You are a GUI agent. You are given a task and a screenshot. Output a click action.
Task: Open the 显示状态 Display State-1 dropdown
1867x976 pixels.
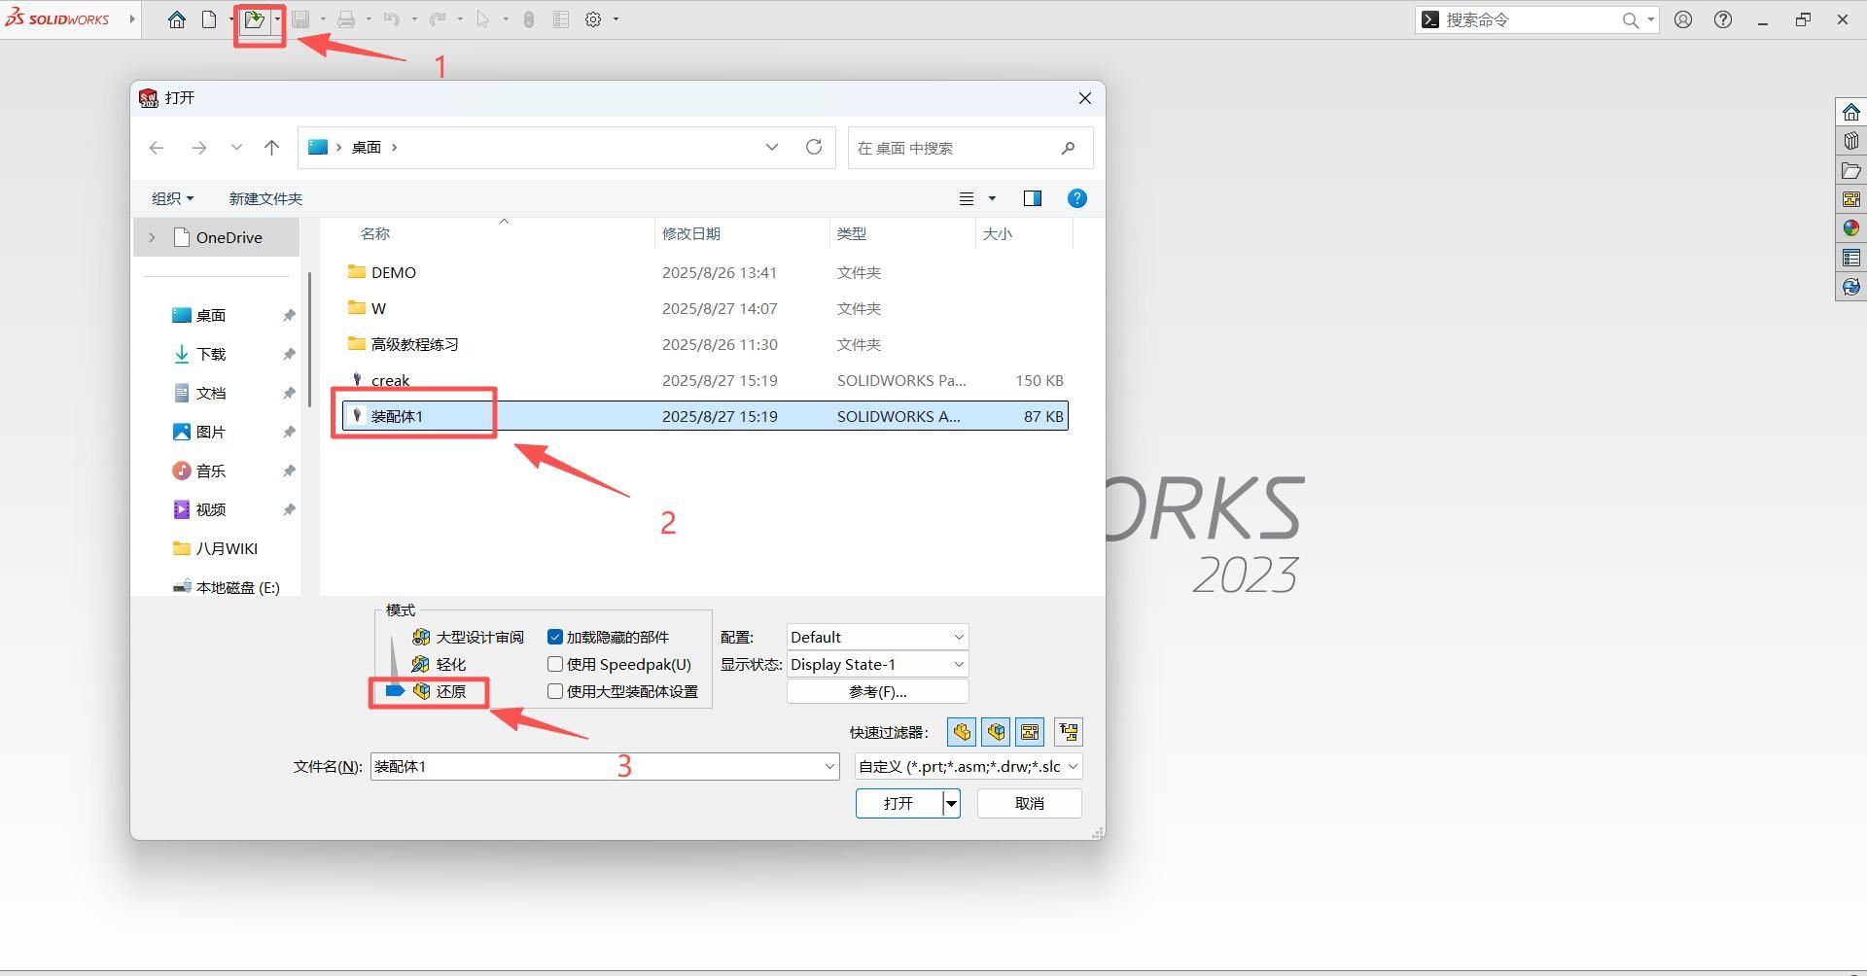coord(877,665)
